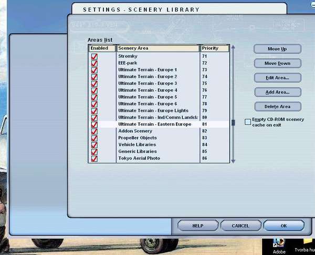
Task: Select the Stromky scenery area row
Action: pyautogui.click(x=159, y=56)
